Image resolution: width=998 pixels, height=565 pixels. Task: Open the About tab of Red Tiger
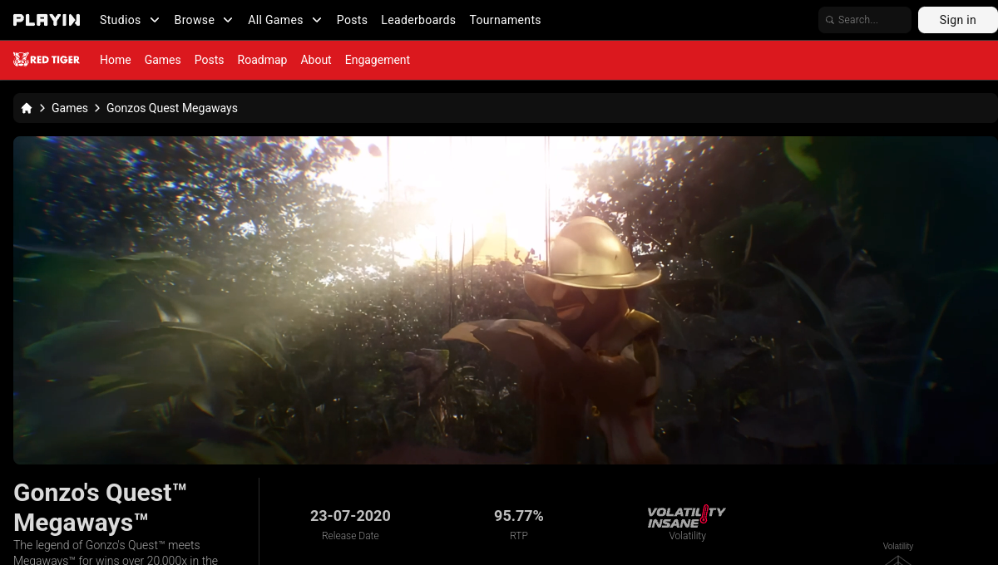pos(316,60)
